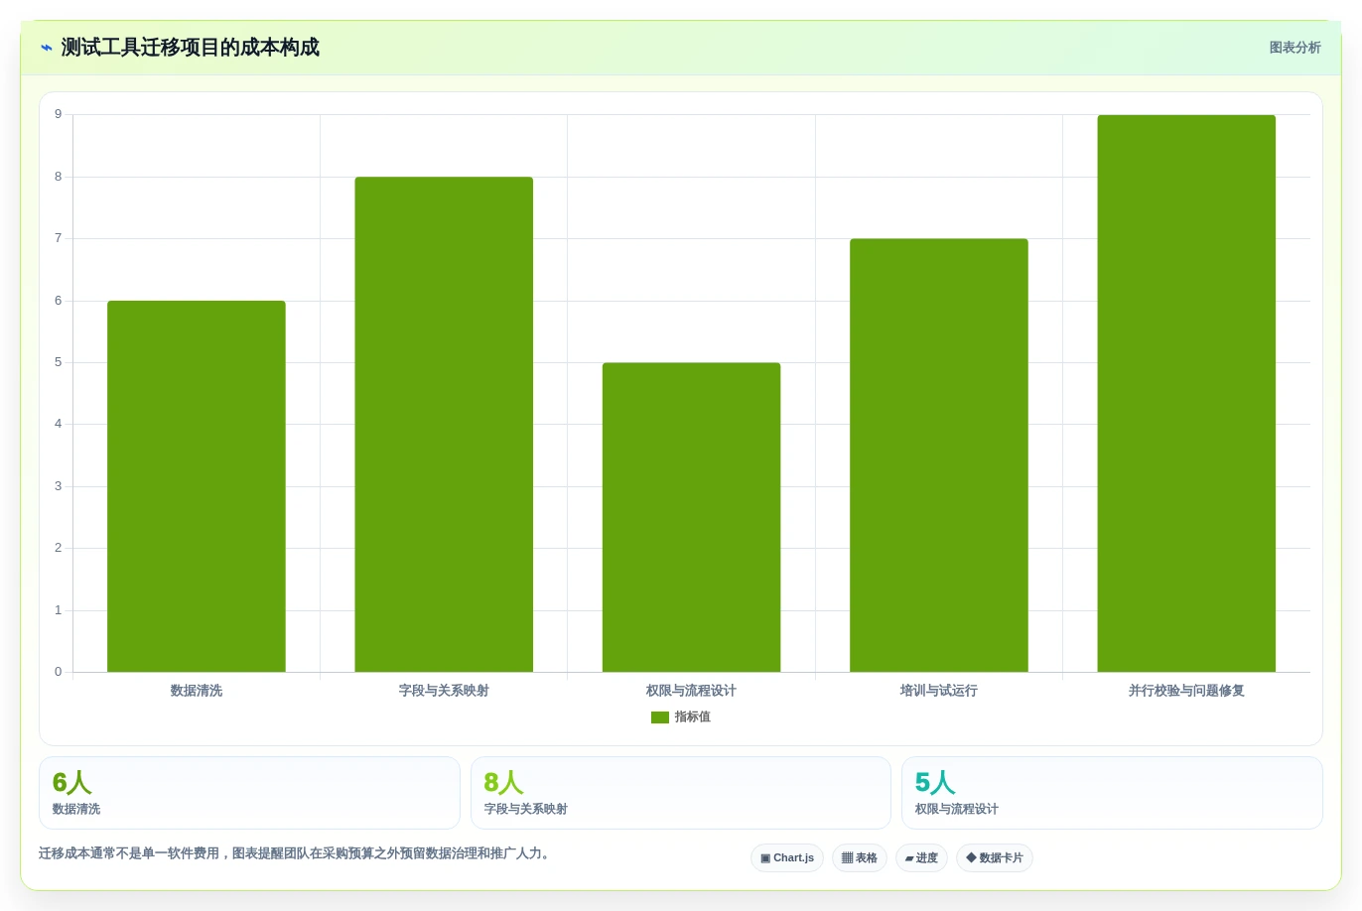Click the green 指标值 legend color box
Screen dimensions: 1362x911
click(x=660, y=717)
